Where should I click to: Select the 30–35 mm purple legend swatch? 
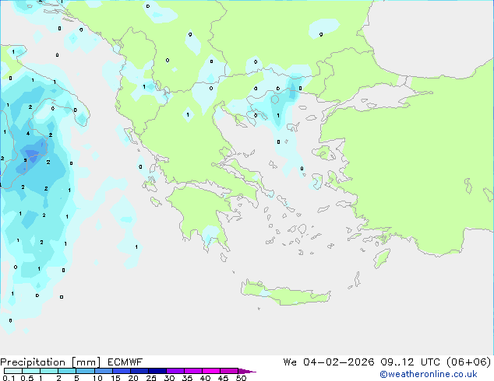pyautogui.click(x=175, y=371)
